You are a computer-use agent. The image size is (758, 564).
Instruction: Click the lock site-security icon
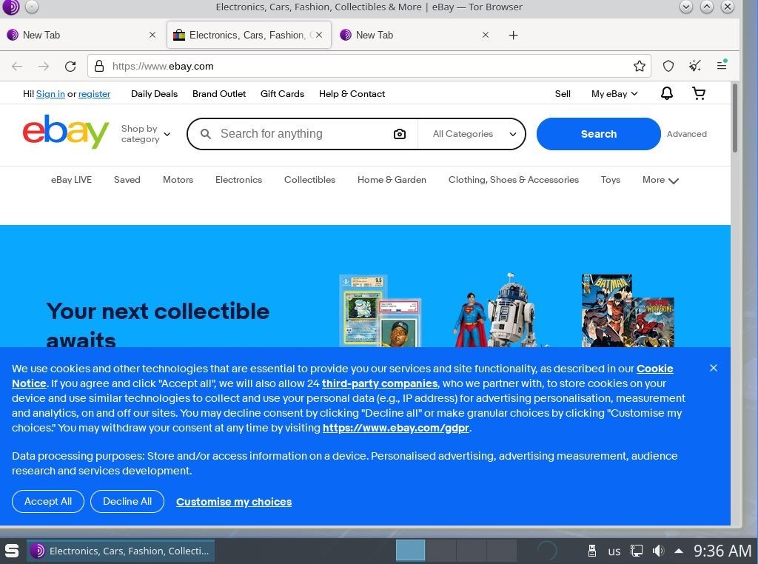click(x=99, y=66)
